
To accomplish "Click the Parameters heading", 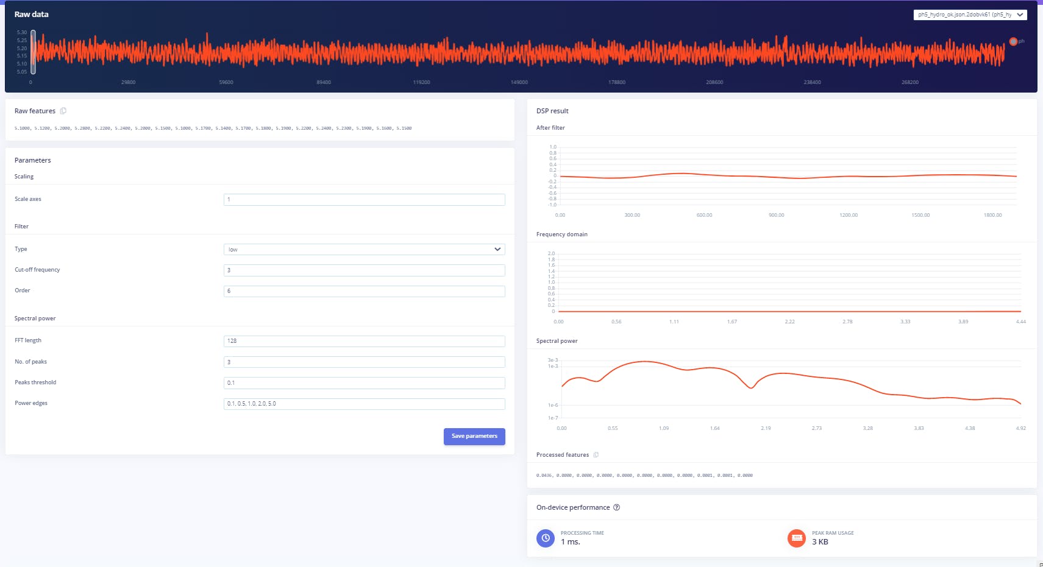I will tap(33, 160).
